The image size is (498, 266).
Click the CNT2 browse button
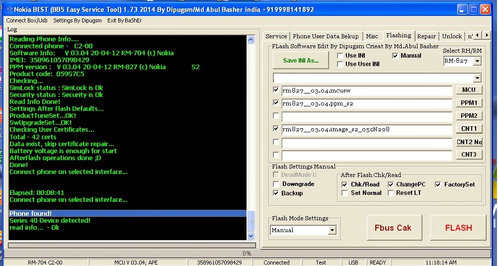pyautogui.click(x=469, y=142)
